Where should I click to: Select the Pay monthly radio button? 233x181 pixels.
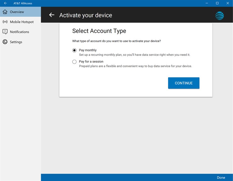[x=74, y=50]
